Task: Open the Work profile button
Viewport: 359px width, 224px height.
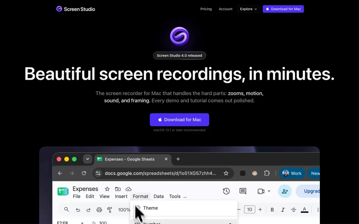Action: (x=292, y=173)
